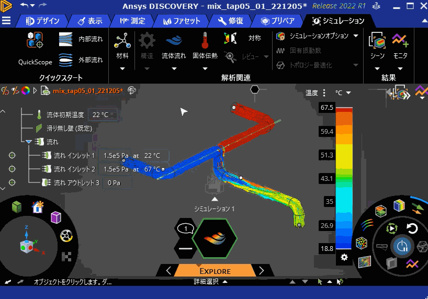Switch to the プリペア tab

click(x=278, y=21)
